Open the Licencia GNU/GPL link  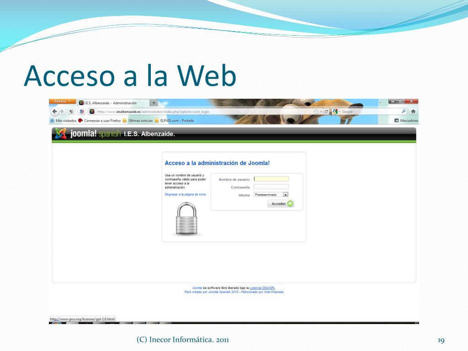(262, 288)
